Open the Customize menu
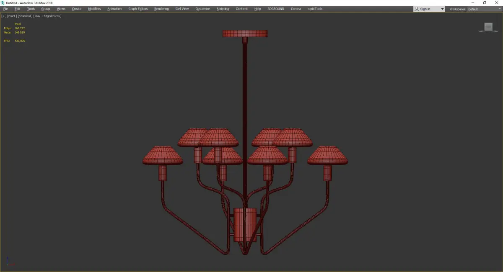 point(202,9)
